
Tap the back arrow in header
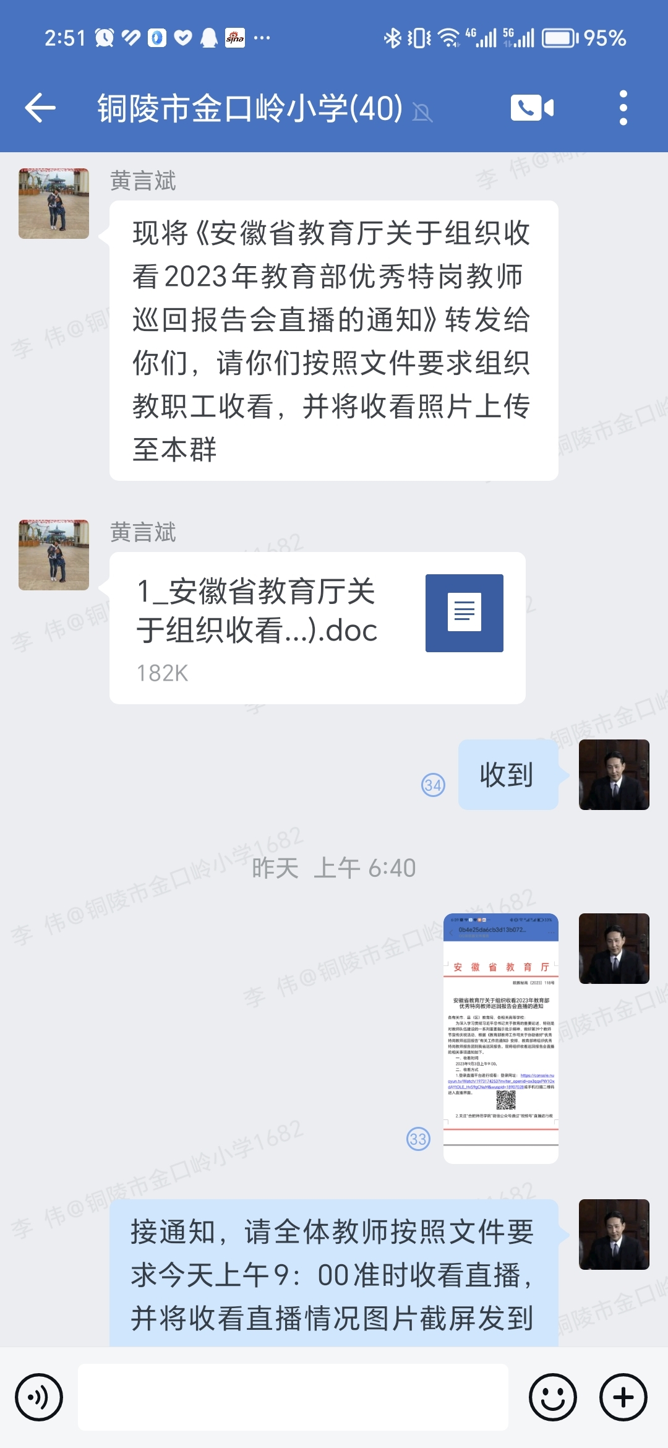click(40, 108)
